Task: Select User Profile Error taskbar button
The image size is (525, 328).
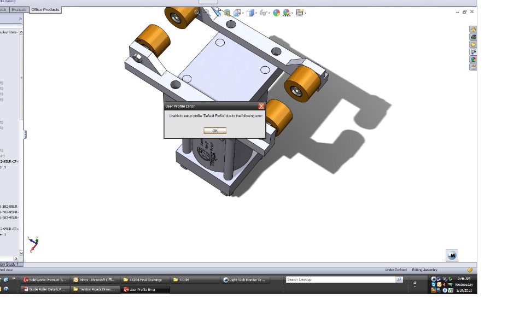Action: coord(145,290)
